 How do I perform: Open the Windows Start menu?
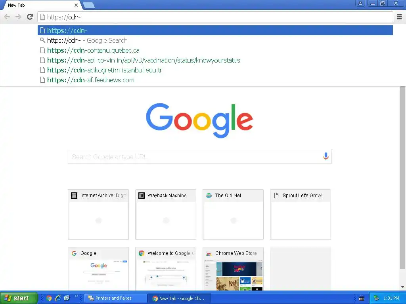click(19, 298)
